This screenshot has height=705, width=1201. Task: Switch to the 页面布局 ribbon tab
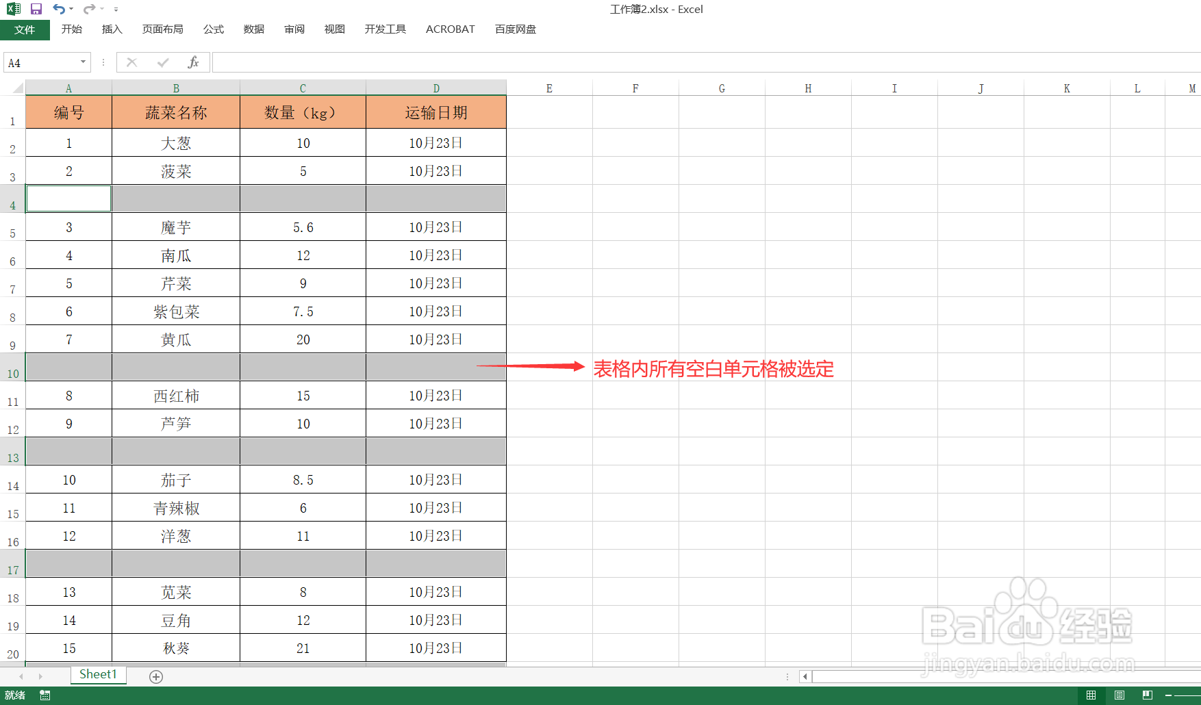pos(162,29)
